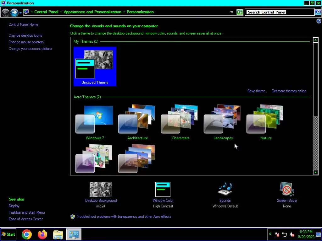Click Window Color text link

pyautogui.click(x=163, y=201)
